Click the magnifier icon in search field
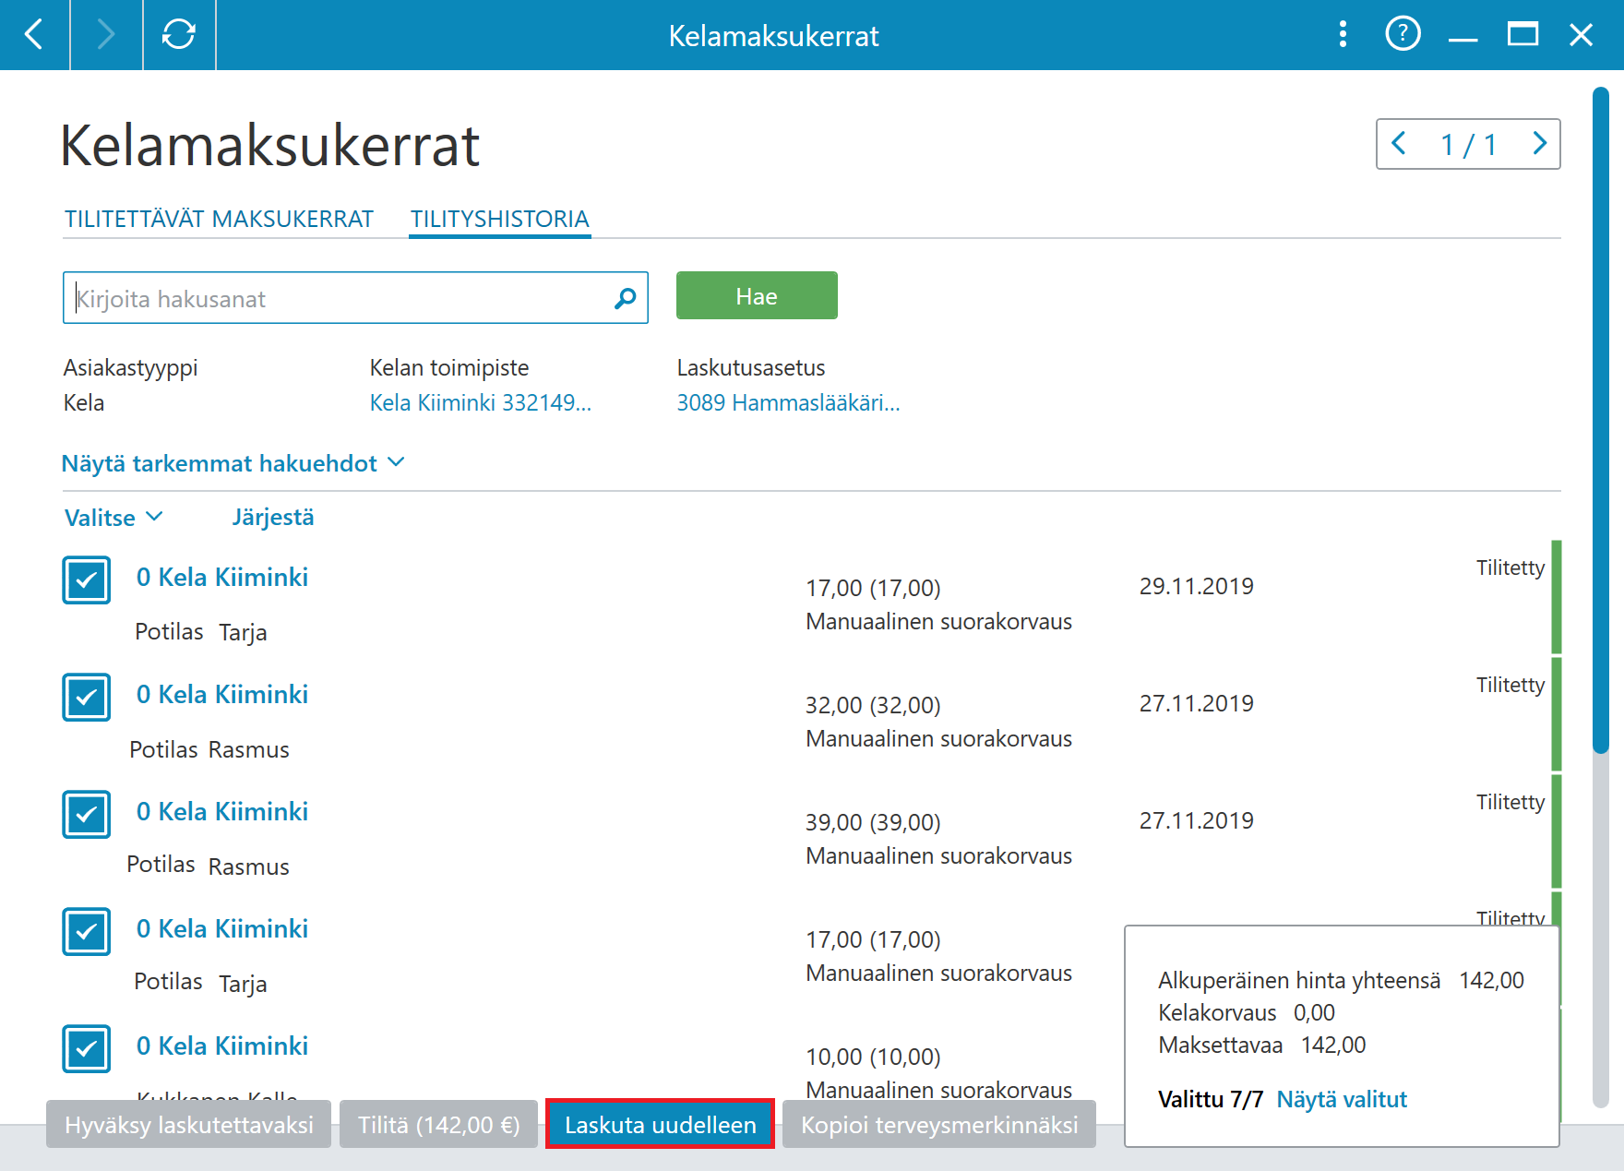This screenshot has width=1624, height=1171. click(x=625, y=298)
